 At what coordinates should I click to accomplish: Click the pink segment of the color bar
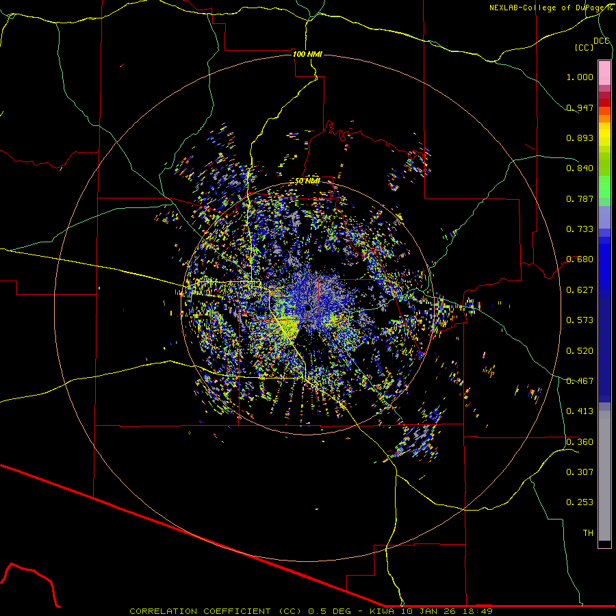click(x=604, y=73)
